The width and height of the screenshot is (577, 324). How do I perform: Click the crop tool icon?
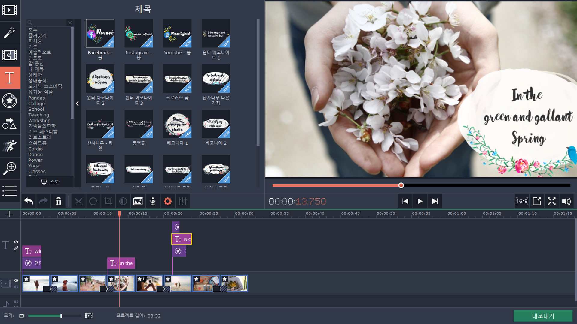[x=108, y=201]
